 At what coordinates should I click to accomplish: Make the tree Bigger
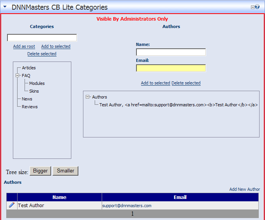[x=41, y=171]
